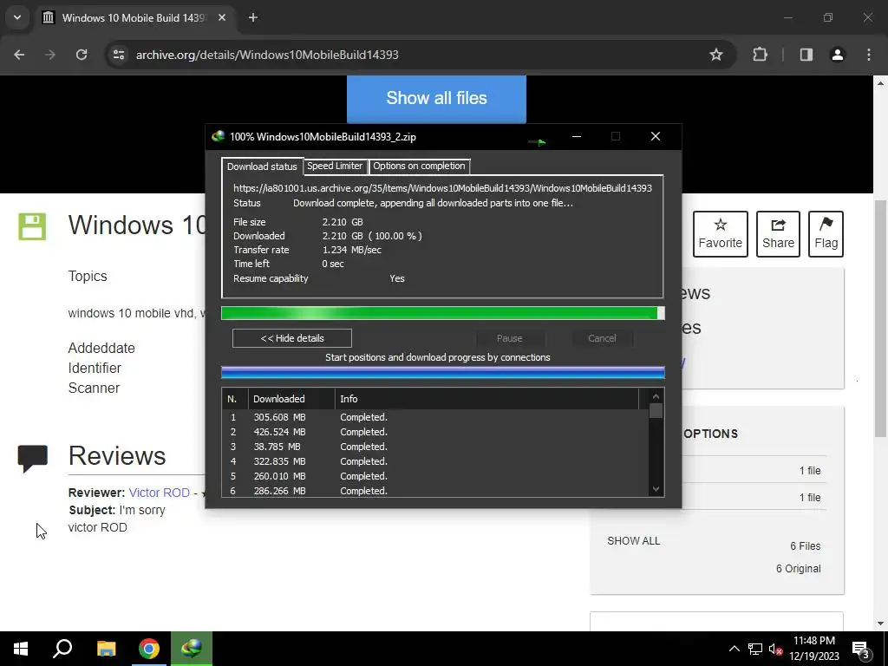888x666 pixels.
Task: Click SHOW ALL in download options
Action: [x=634, y=541]
